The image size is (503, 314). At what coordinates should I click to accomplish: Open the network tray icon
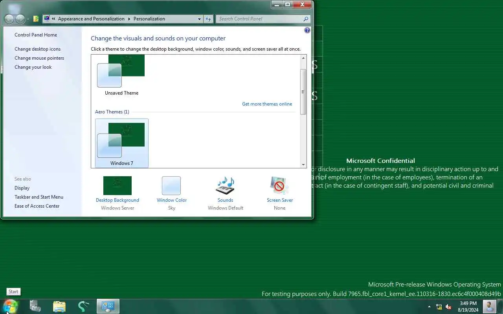(439, 307)
